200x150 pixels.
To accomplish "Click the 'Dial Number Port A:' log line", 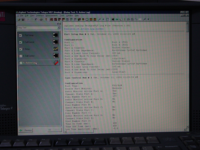I will (78, 97).
